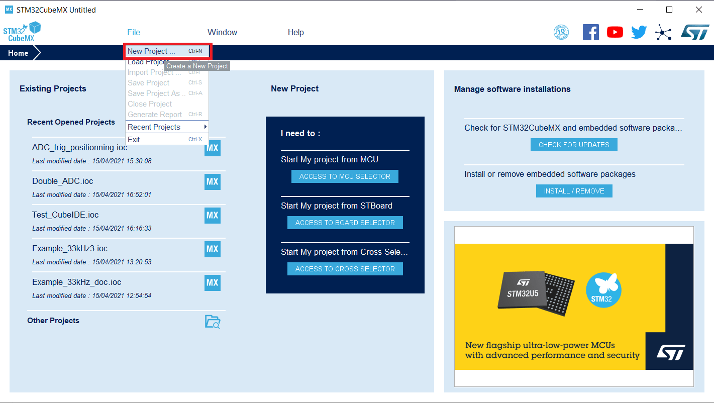Open the Facebook icon link
The height and width of the screenshot is (403, 714).
click(591, 32)
